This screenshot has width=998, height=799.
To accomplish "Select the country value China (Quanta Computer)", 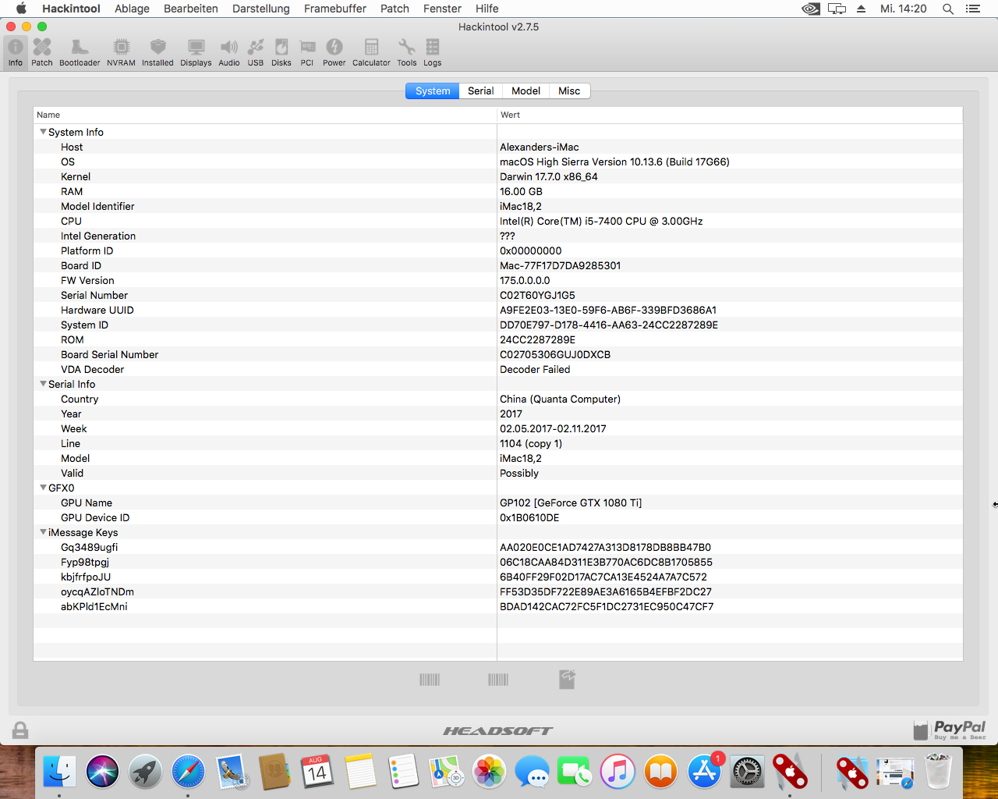I will (560, 399).
